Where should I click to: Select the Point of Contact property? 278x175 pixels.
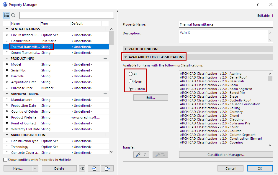(x=56, y=123)
